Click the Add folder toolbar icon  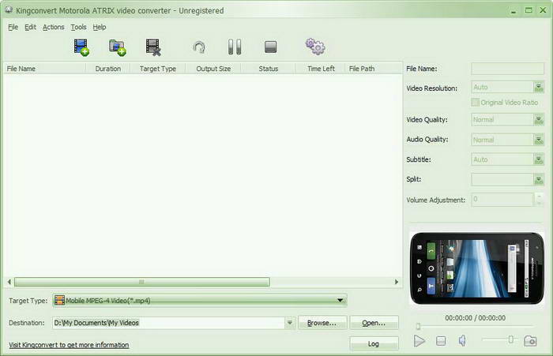point(118,47)
